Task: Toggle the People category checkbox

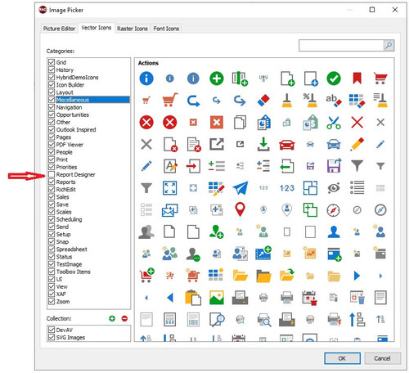Action: [52, 152]
